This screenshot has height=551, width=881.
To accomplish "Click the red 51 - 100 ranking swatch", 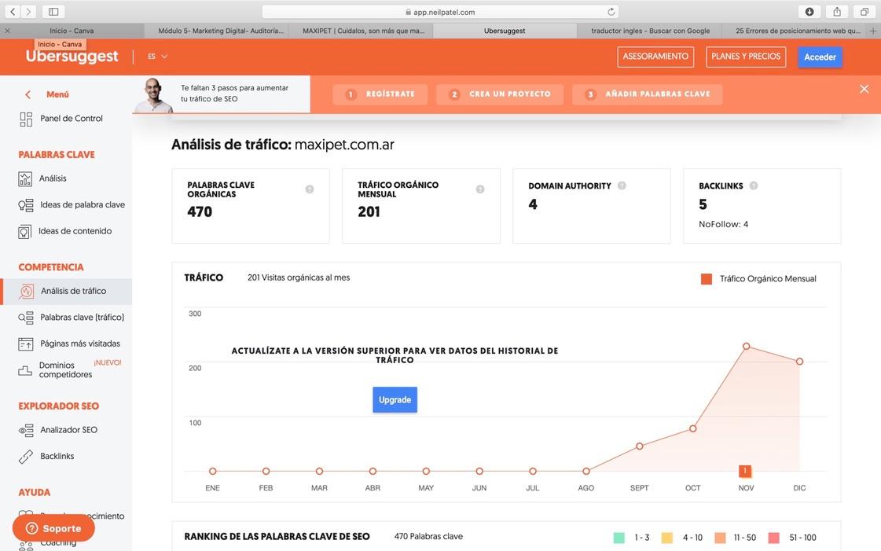I will [x=773, y=538].
